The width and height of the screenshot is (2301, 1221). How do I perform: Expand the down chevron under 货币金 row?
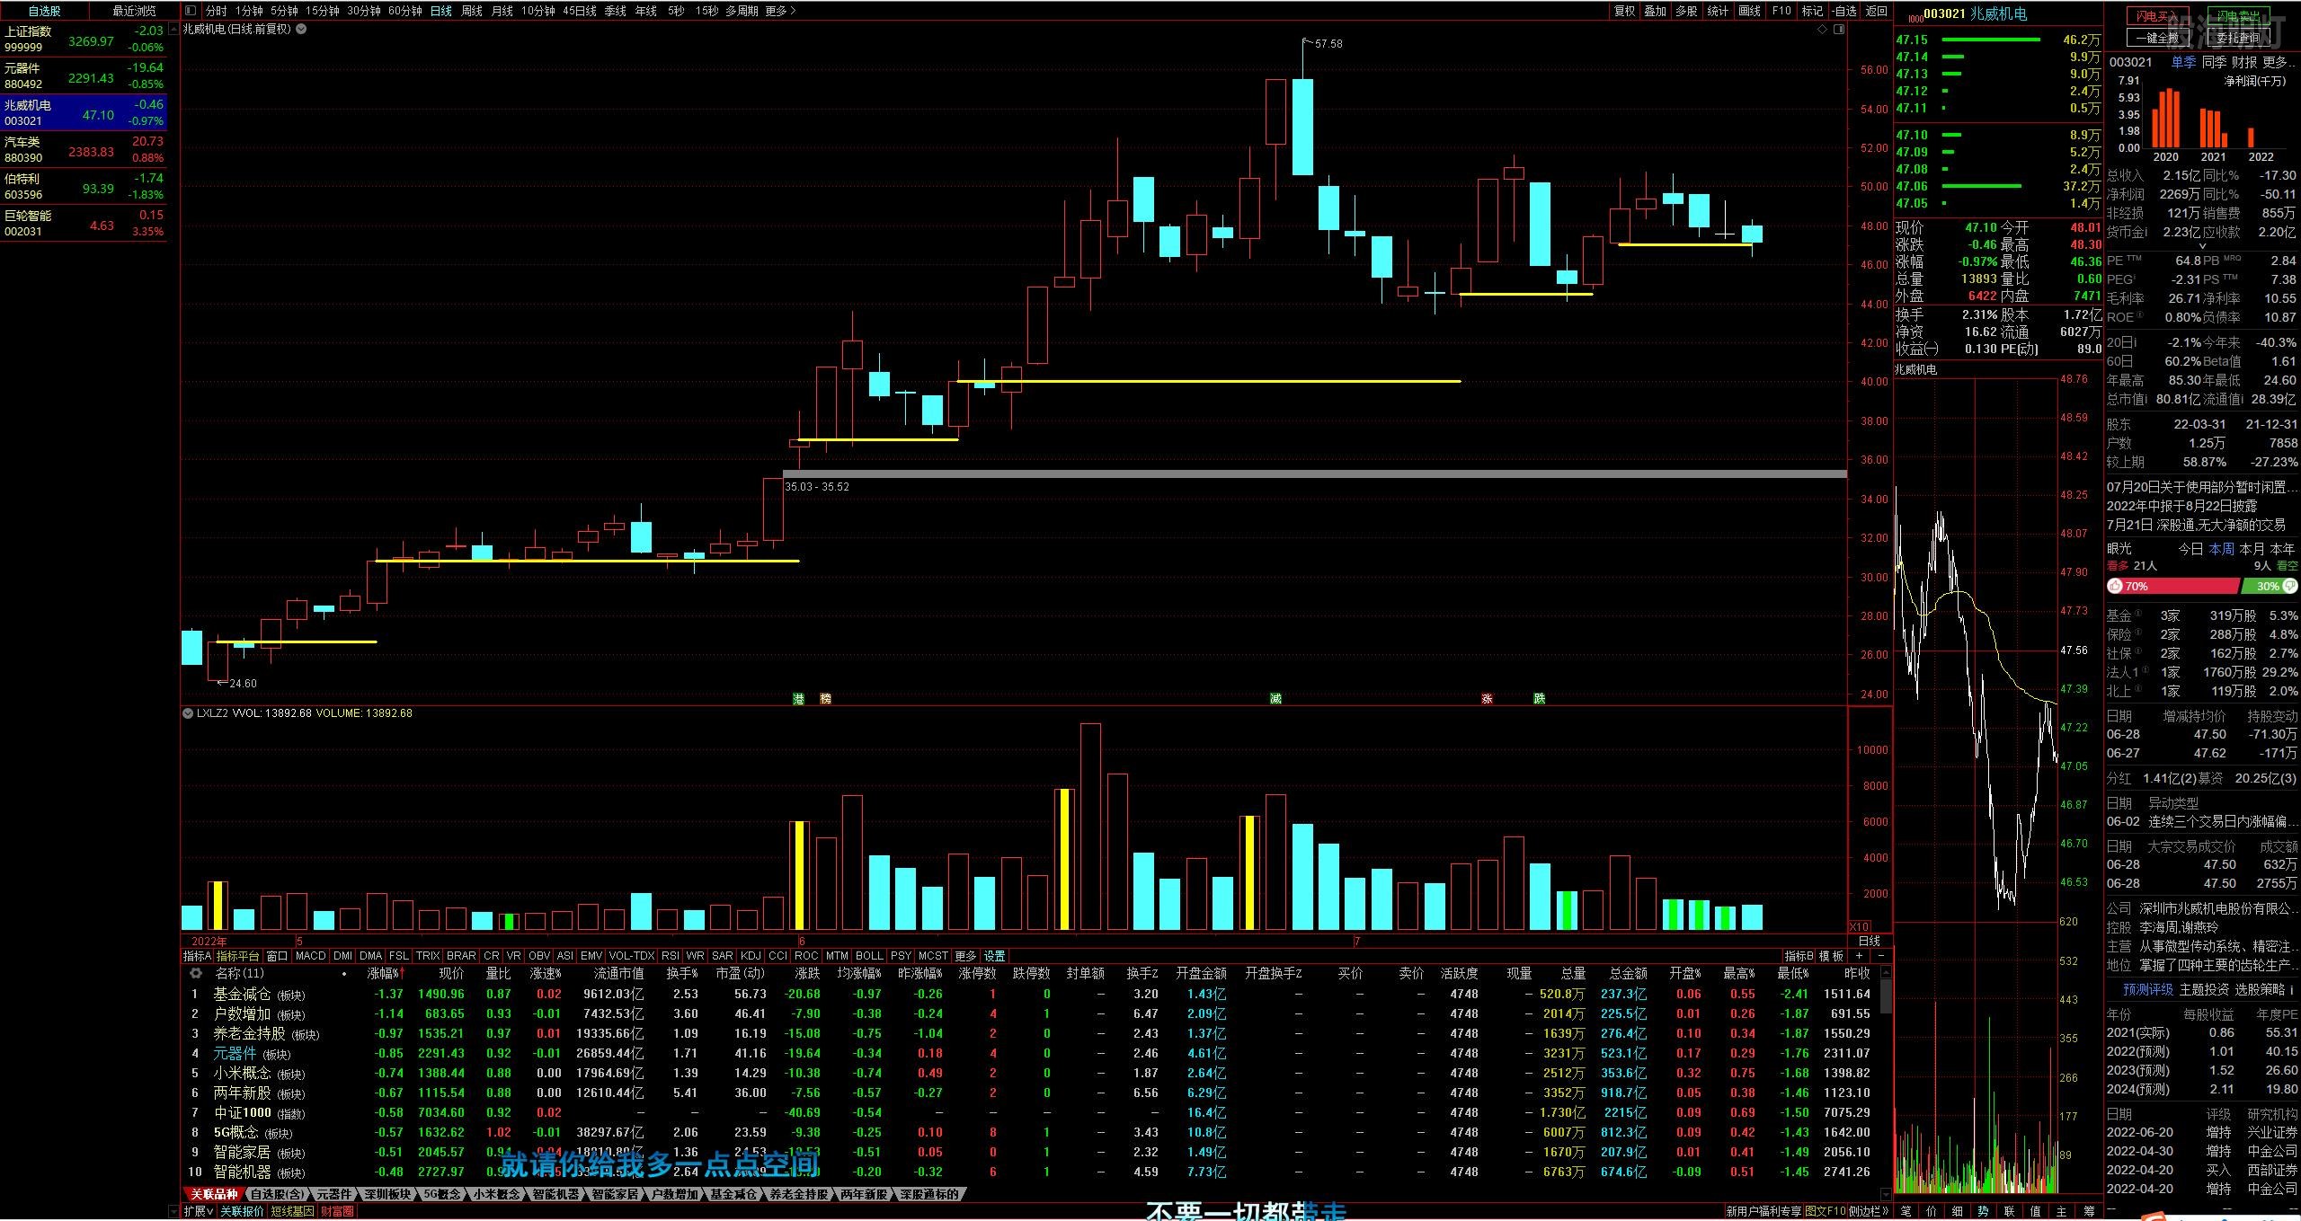click(x=2201, y=246)
